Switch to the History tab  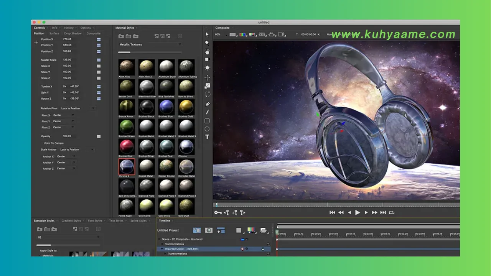(x=69, y=28)
